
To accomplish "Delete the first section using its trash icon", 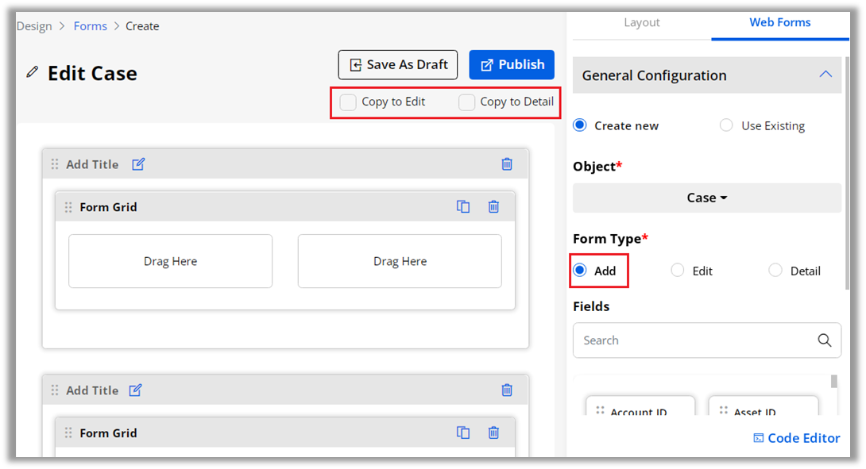I will point(507,164).
